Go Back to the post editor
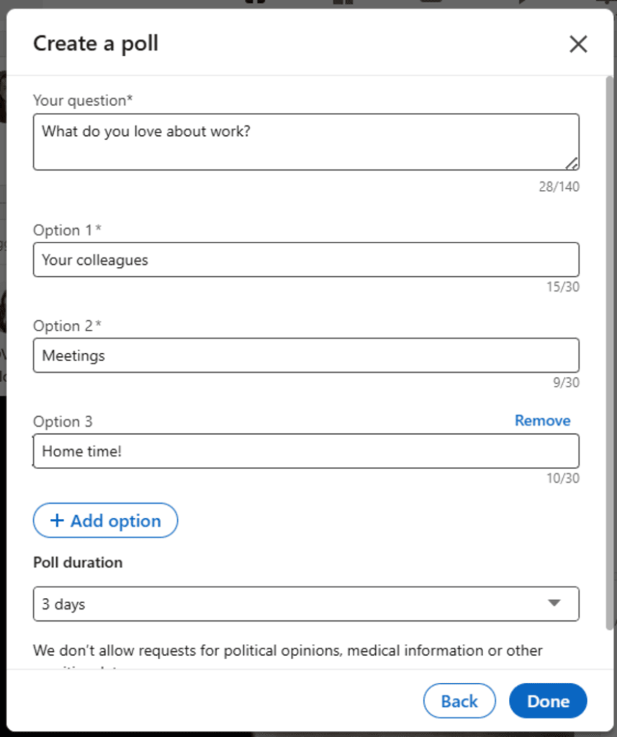The height and width of the screenshot is (737, 617). tap(459, 700)
